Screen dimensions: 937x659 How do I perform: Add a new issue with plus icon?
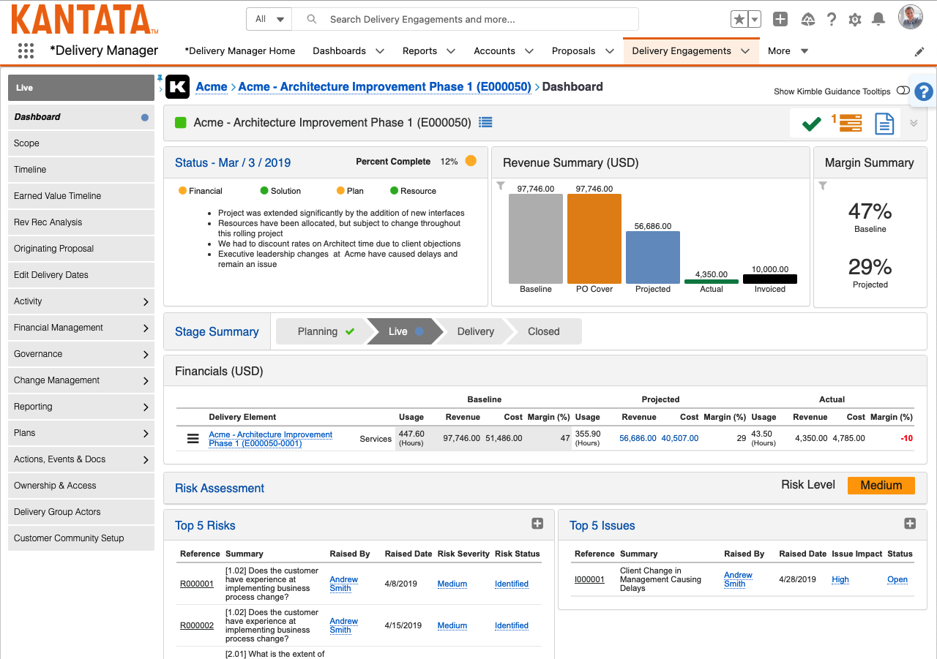click(x=910, y=524)
